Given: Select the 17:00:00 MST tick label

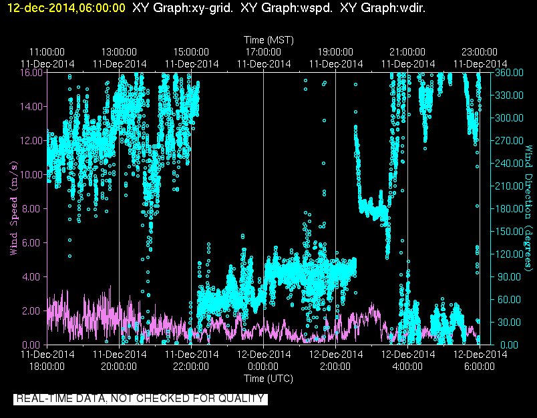Looking at the screenshot, I should coord(263,52).
